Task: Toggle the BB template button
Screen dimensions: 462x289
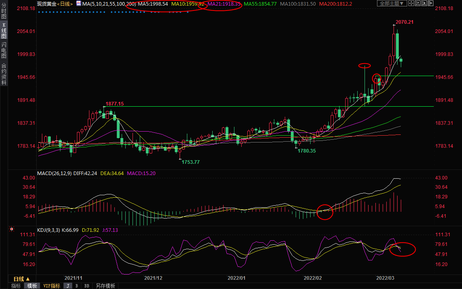Action: (x=87, y=286)
